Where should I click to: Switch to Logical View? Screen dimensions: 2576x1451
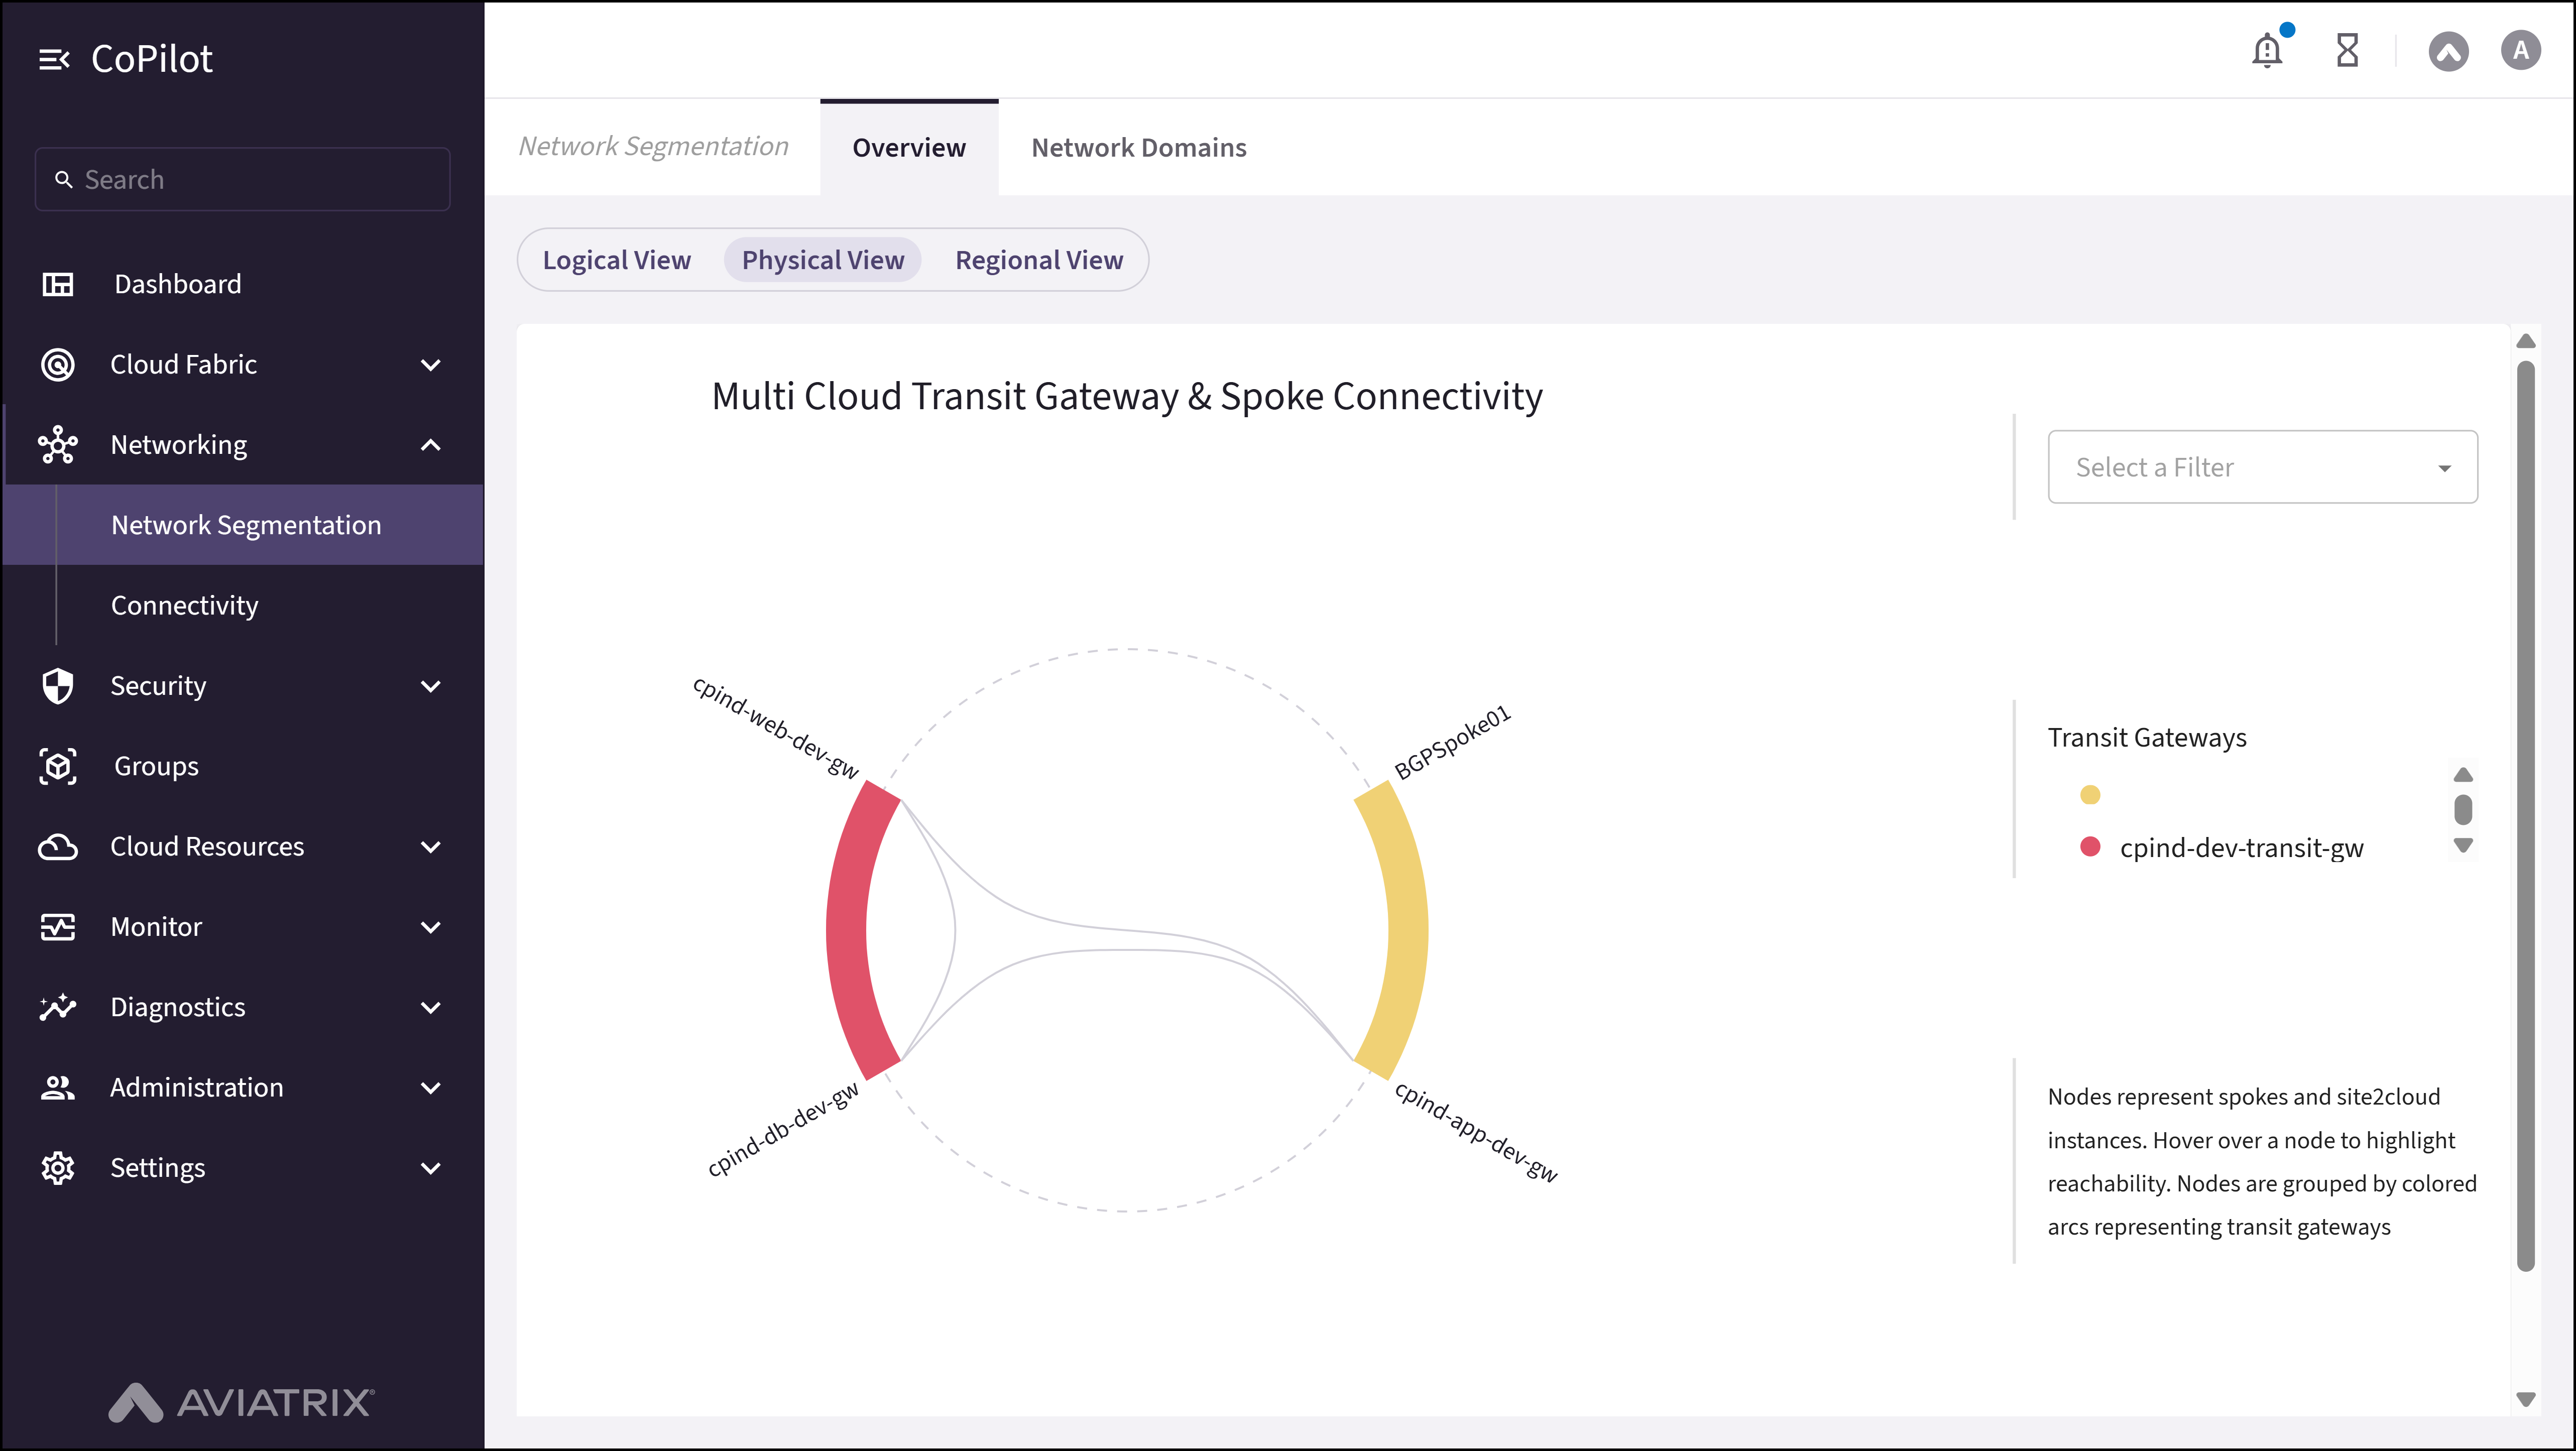tap(616, 259)
